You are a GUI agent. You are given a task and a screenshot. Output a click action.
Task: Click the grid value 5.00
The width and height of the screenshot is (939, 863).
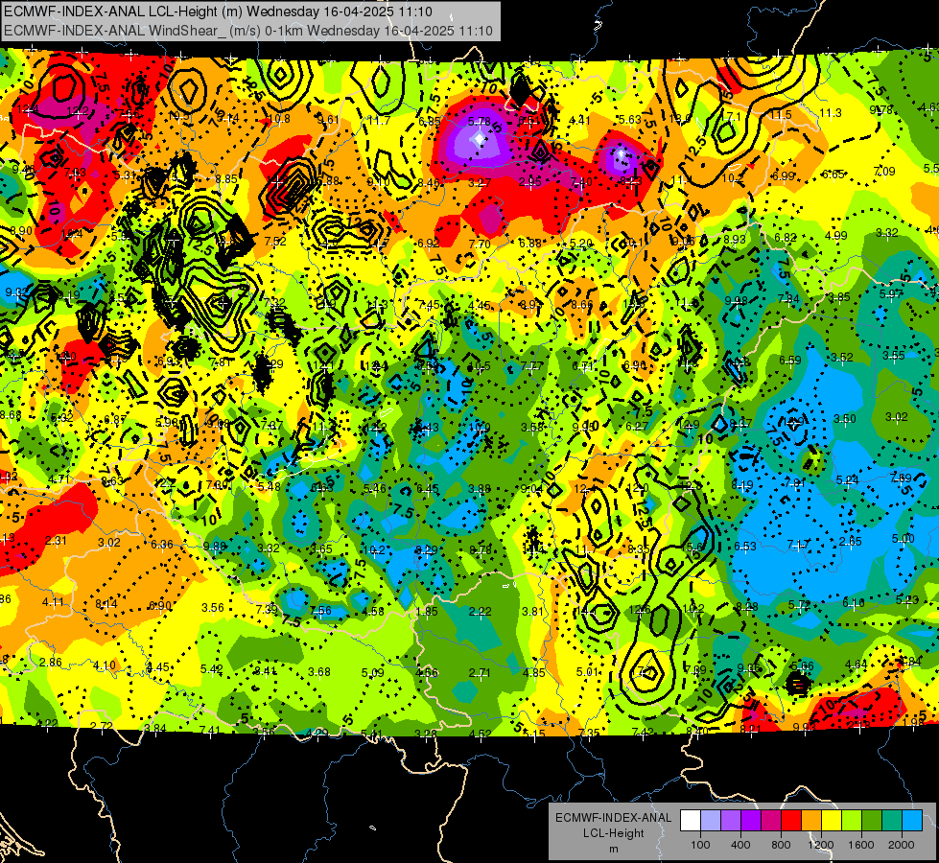click(904, 538)
